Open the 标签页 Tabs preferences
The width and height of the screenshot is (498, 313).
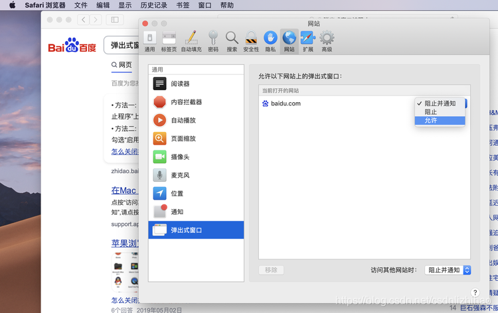click(169, 42)
